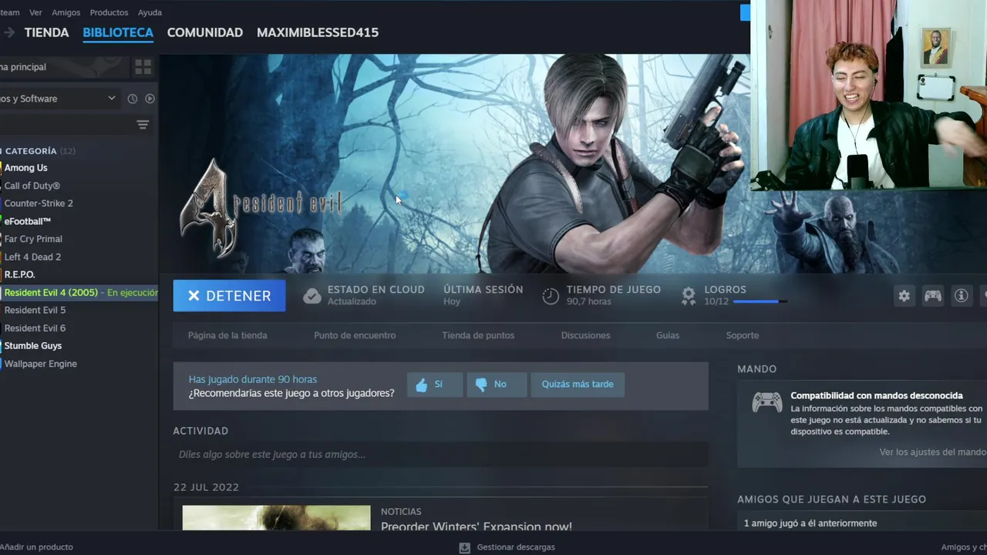Image resolution: width=987 pixels, height=555 pixels.
Task: Open the library filter options icon
Action: pos(143,125)
